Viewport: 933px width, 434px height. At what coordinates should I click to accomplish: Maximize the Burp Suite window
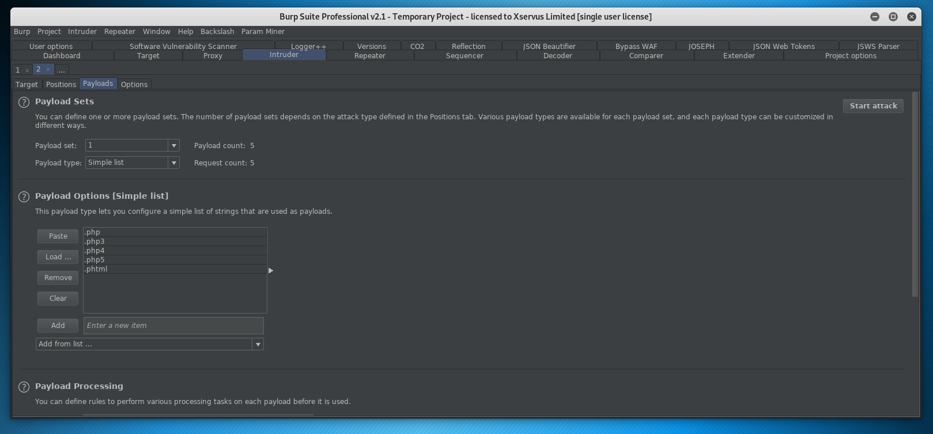click(893, 17)
